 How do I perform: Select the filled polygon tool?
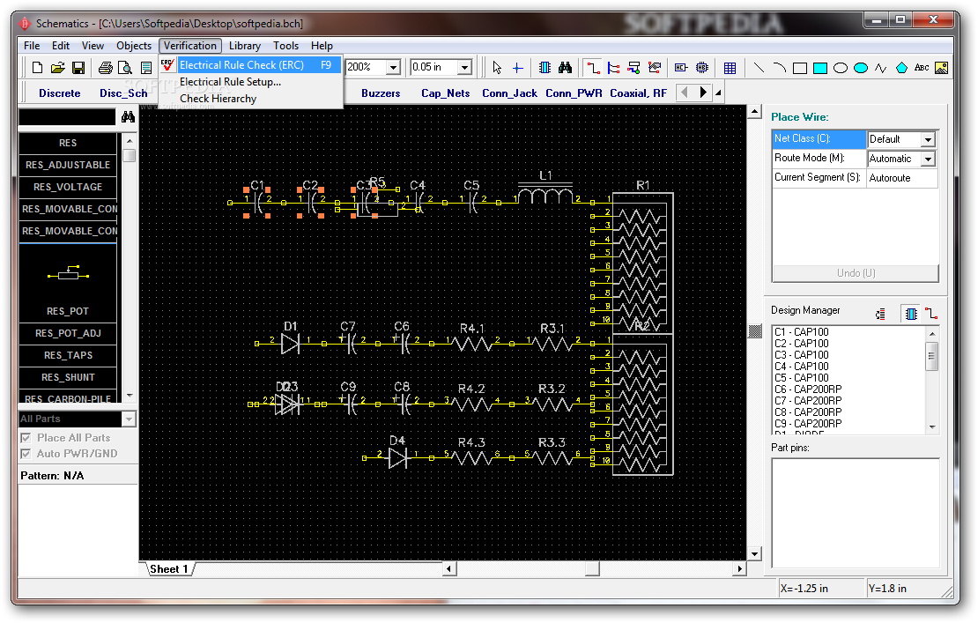(901, 67)
